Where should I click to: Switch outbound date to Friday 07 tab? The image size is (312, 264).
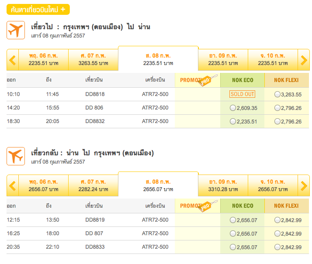click(94, 60)
